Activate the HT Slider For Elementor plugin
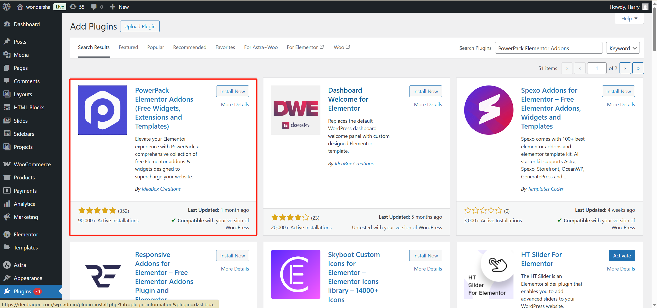The height and width of the screenshot is (308, 657). click(x=622, y=255)
